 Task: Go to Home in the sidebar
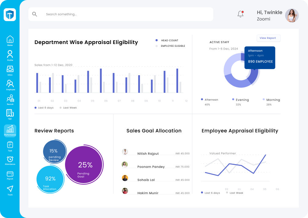(10, 40)
